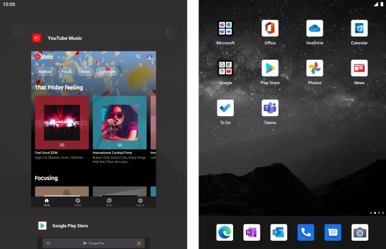Tap the 'YouTube Music' recents title
The image size is (386, 249).
(65, 38)
